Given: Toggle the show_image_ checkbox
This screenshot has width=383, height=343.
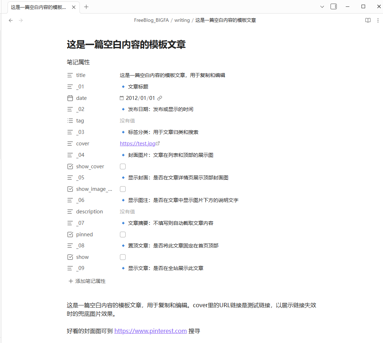Looking at the screenshot, I should click(123, 189).
